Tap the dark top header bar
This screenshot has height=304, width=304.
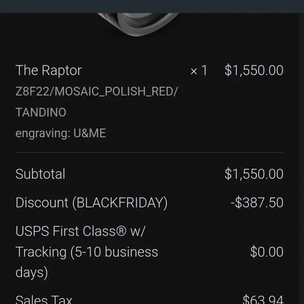152,6
